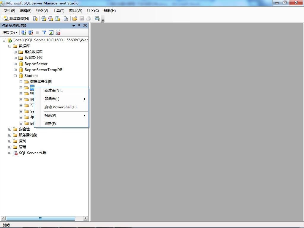
Task: Expand the 安全性 server folder
Action: pyautogui.click(x=9, y=129)
